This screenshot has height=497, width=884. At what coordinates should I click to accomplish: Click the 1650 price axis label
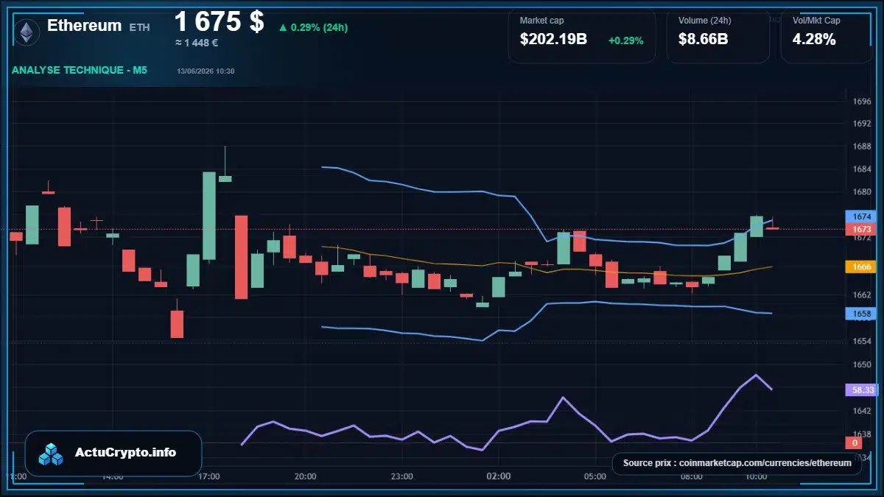coord(862,364)
